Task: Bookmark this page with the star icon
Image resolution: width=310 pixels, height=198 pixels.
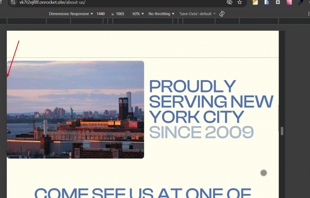Action: tap(240, 2)
